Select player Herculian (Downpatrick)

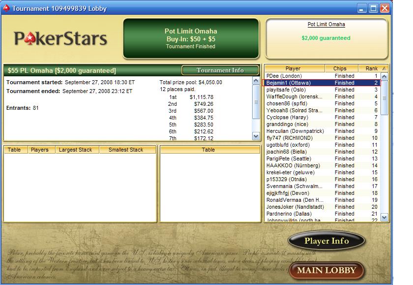click(x=322, y=131)
